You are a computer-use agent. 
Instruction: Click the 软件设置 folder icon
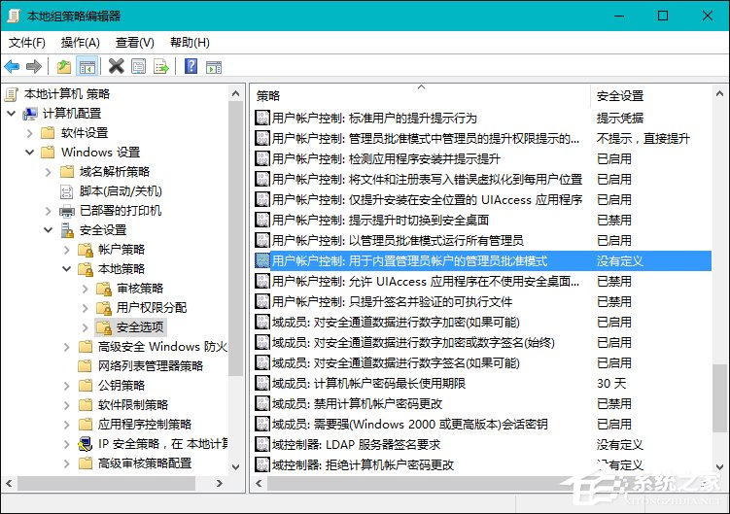click(x=48, y=133)
